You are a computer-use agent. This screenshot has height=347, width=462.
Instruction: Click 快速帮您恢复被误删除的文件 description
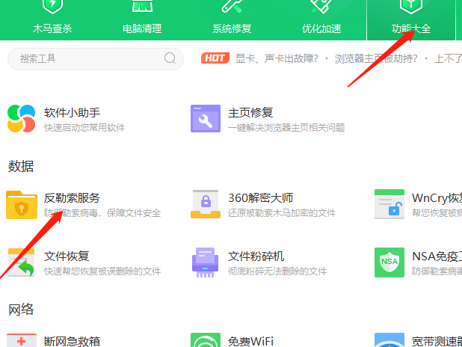coord(102,271)
